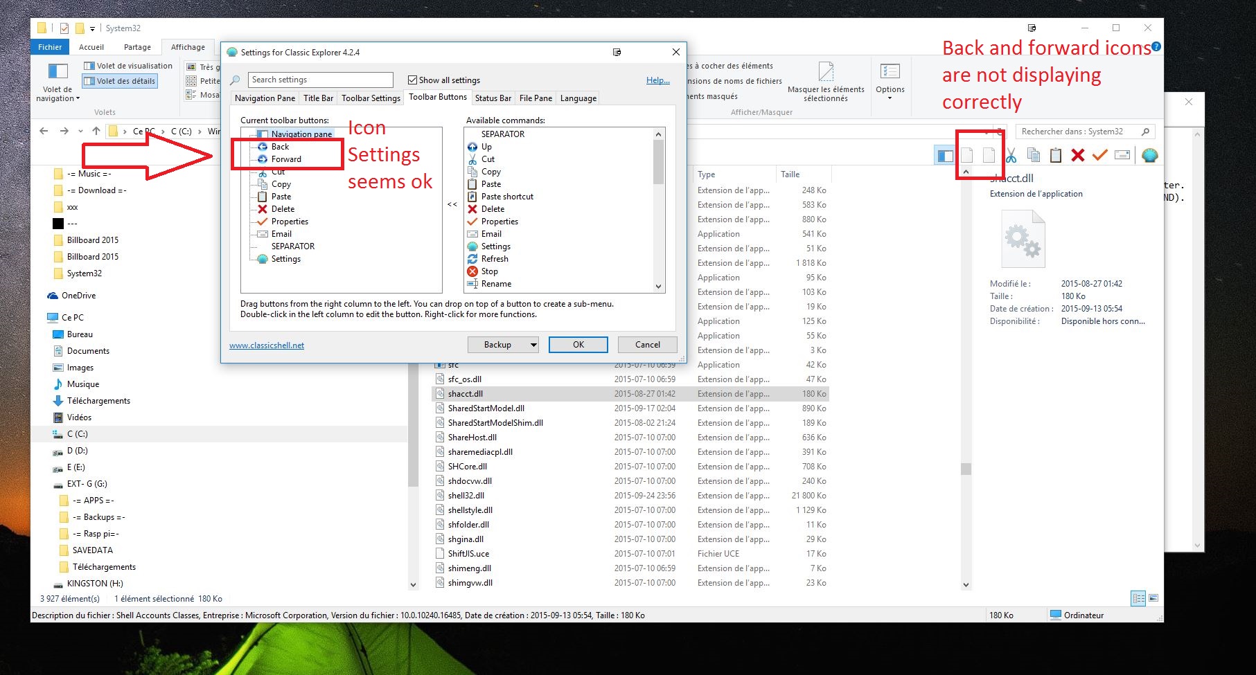1256x675 pixels.
Task: Click the clipboard Paste toolbar icon
Action: (1055, 155)
